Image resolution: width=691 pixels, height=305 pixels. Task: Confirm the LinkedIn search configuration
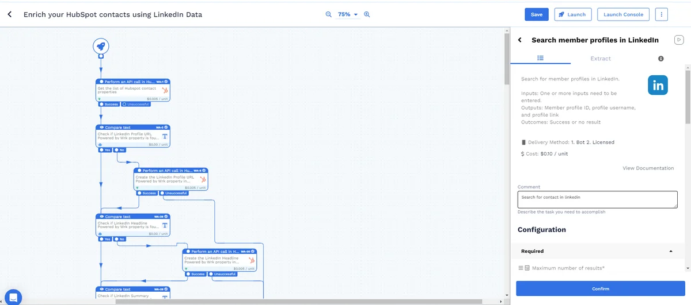[x=601, y=288]
